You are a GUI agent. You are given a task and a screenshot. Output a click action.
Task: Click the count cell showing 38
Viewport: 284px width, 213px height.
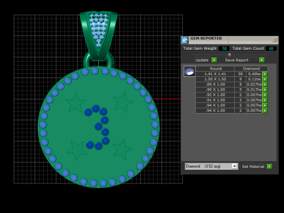(x=240, y=74)
